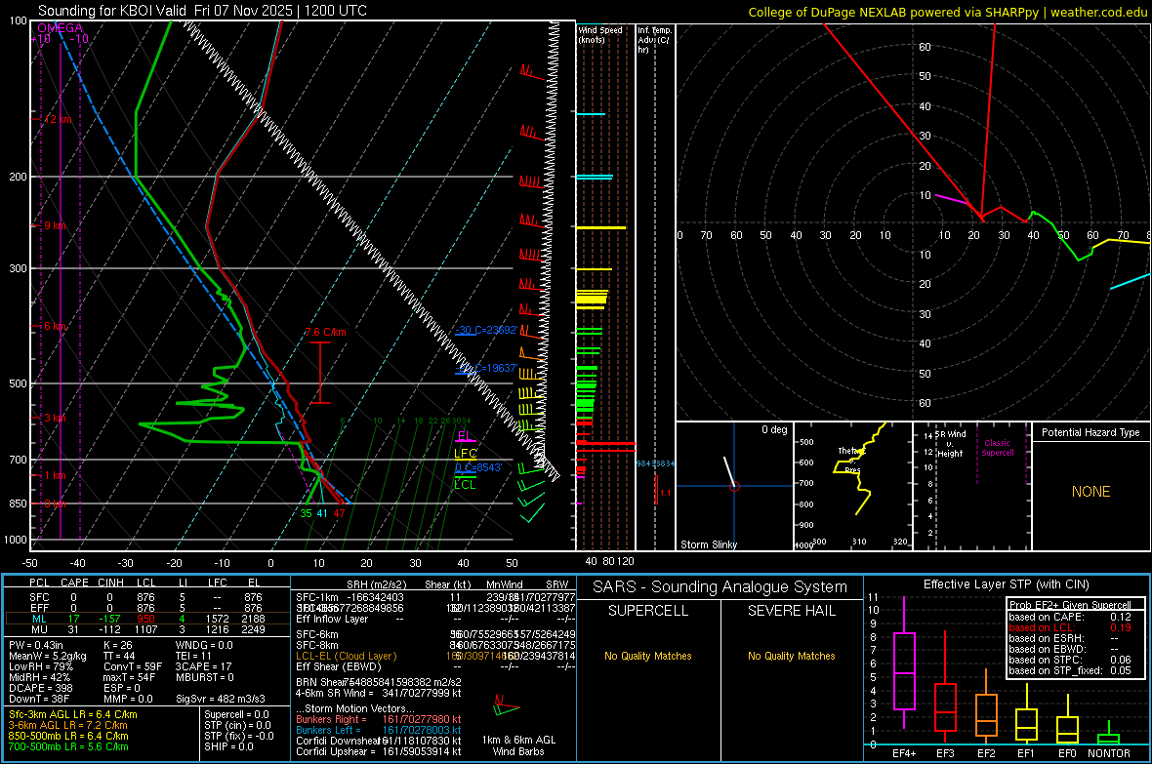
Task: Click the NONTOR axis label
Action: point(1109,753)
